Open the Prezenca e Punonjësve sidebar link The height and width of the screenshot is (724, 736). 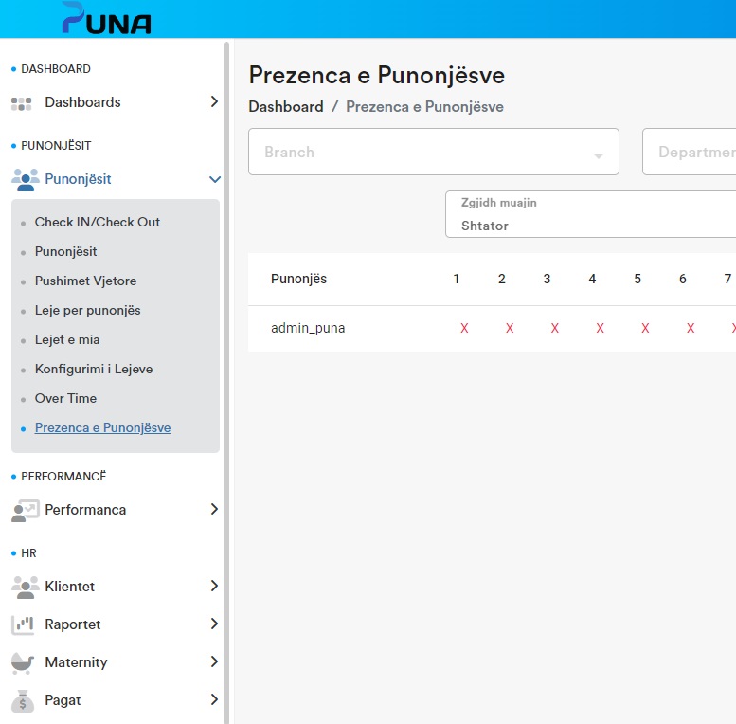[102, 427]
